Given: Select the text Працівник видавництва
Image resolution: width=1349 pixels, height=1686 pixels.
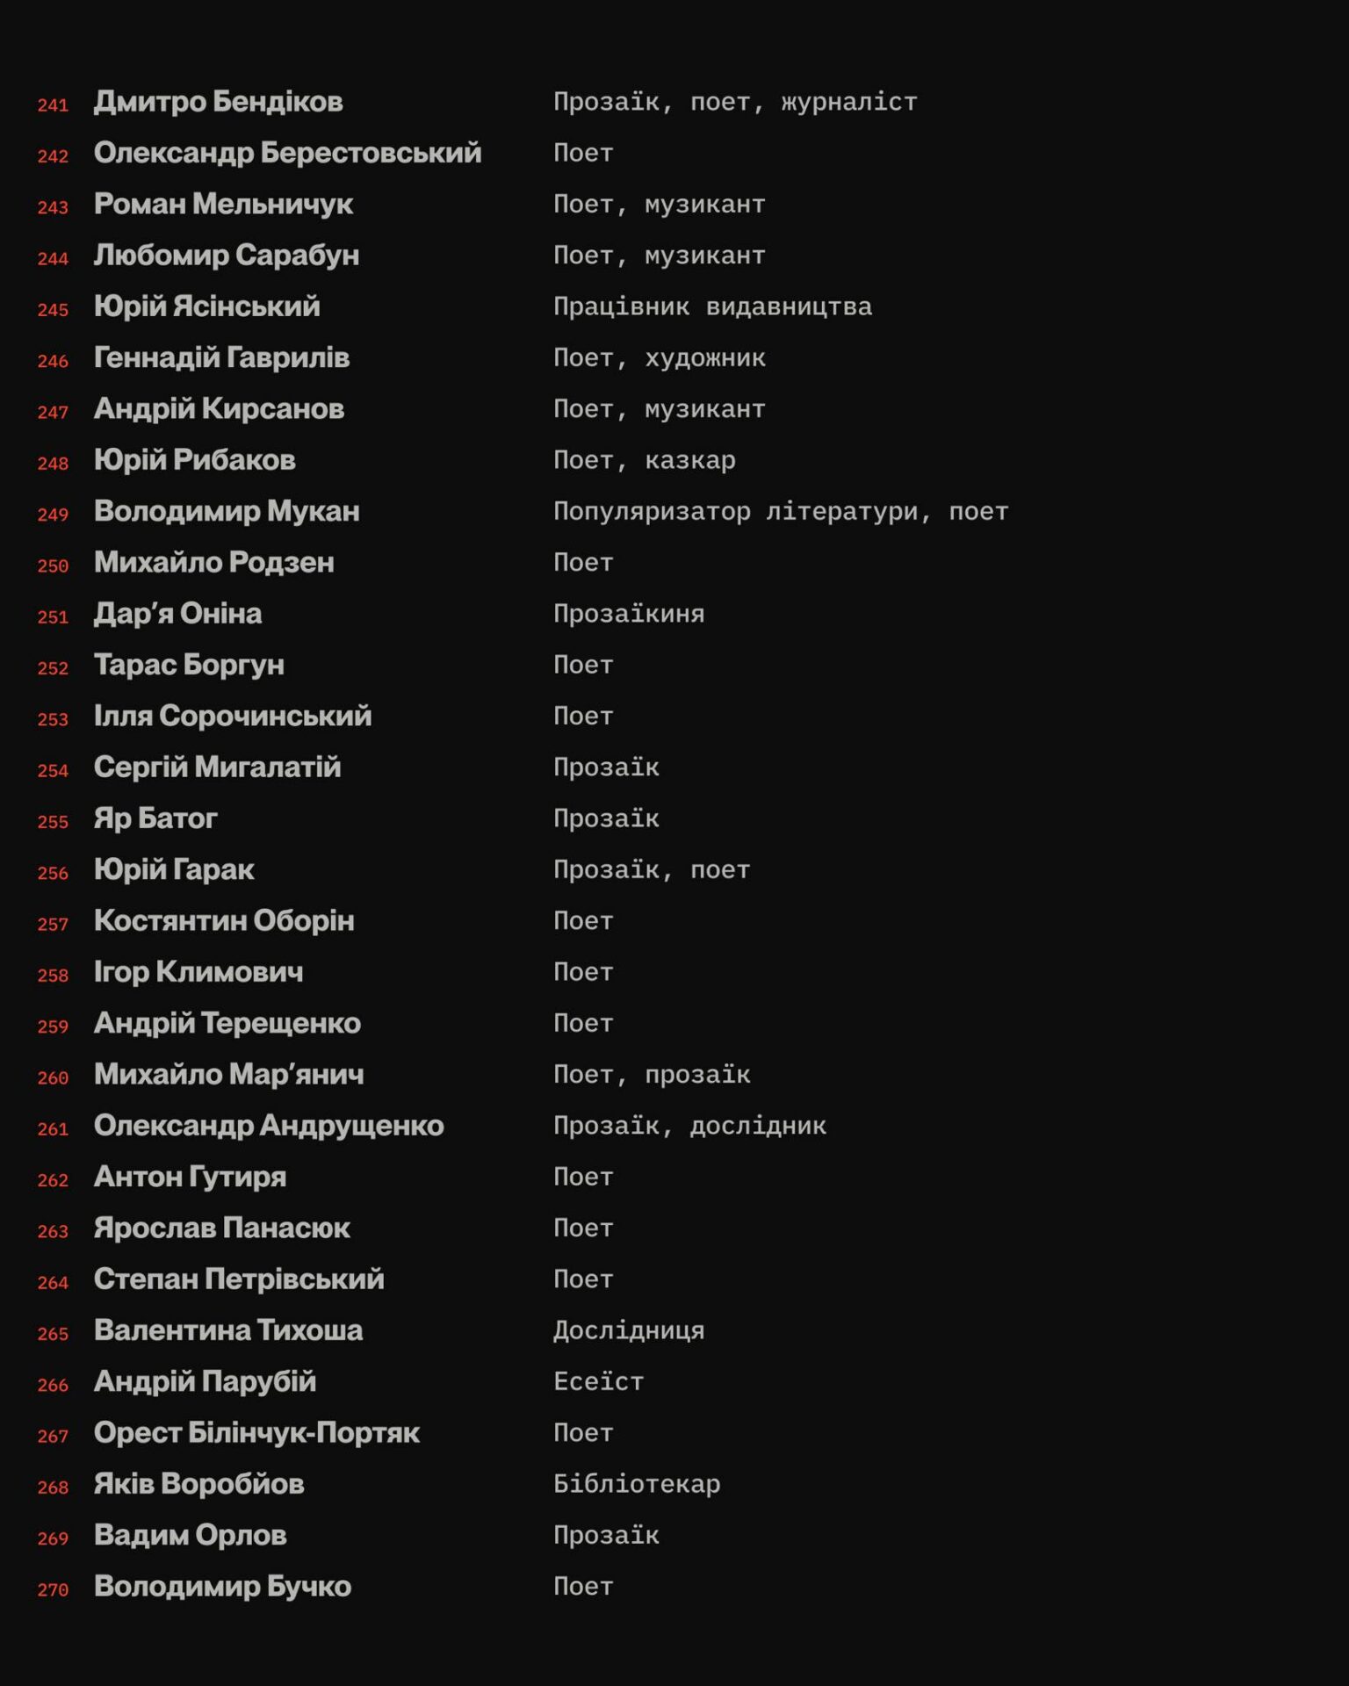Looking at the screenshot, I should [712, 306].
